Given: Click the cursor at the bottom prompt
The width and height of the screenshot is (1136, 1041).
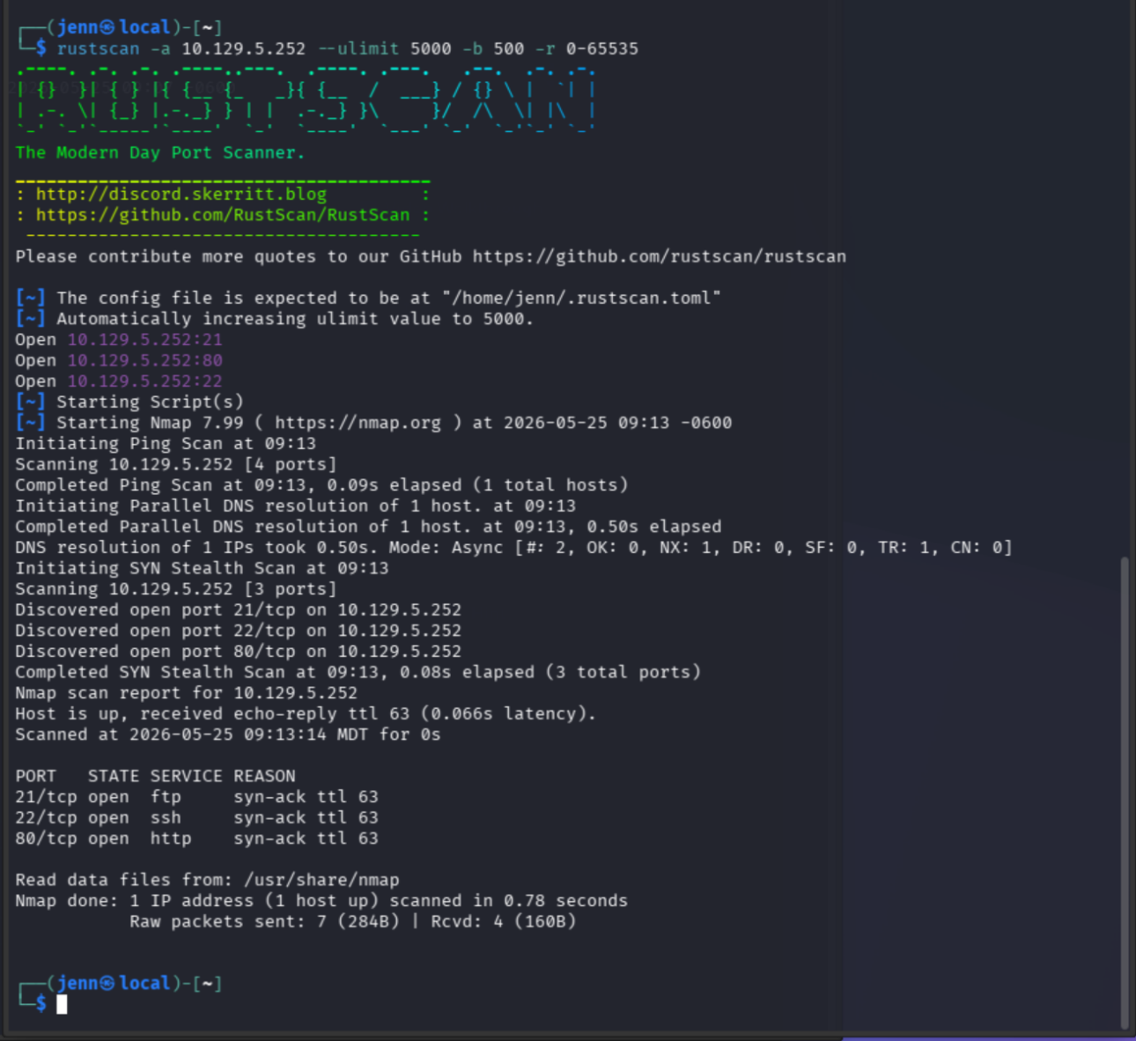Looking at the screenshot, I should click(x=62, y=1004).
